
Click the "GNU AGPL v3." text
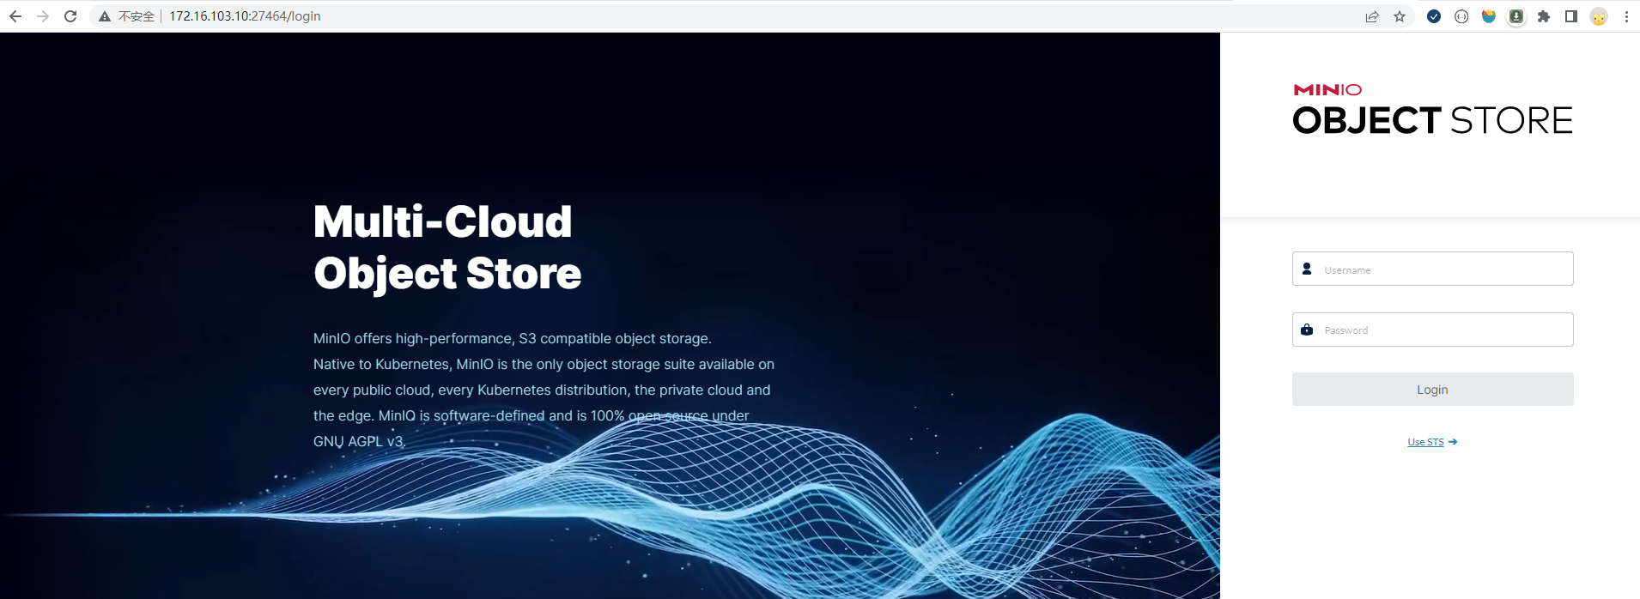(x=359, y=441)
